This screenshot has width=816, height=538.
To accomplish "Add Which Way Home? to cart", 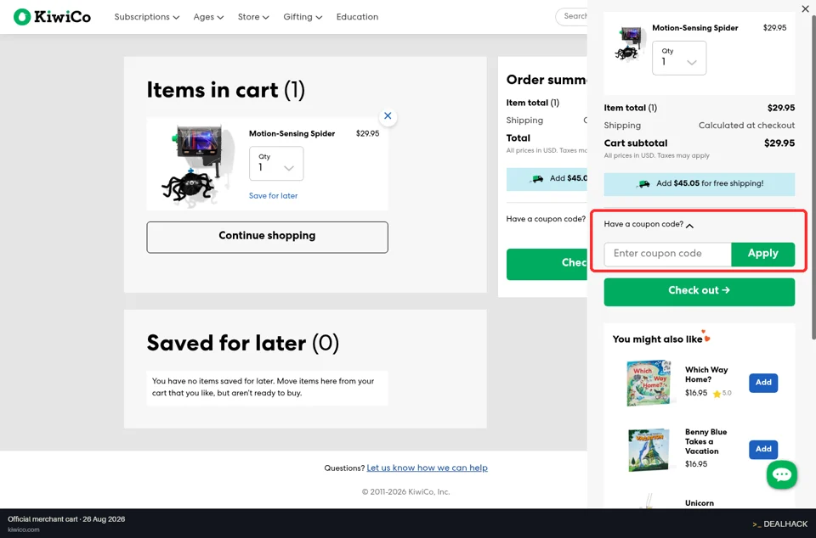I will point(763,383).
